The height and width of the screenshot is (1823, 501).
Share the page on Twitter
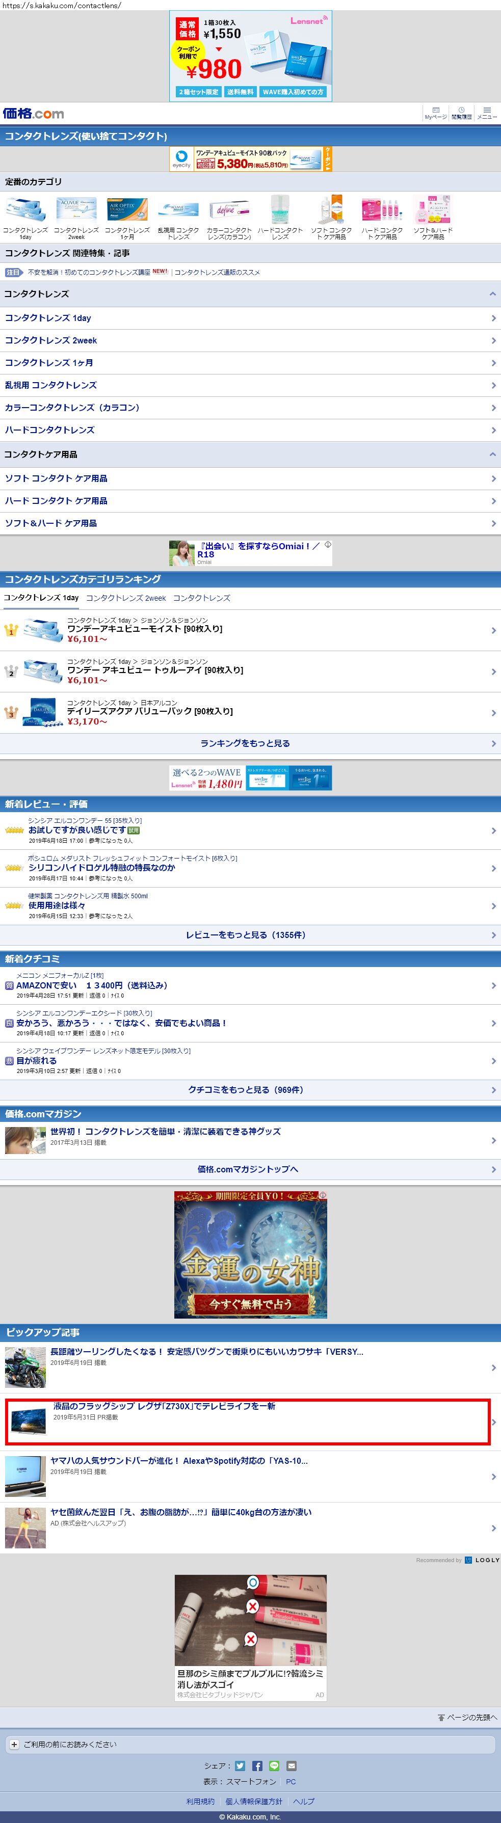pyautogui.click(x=240, y=1765)
